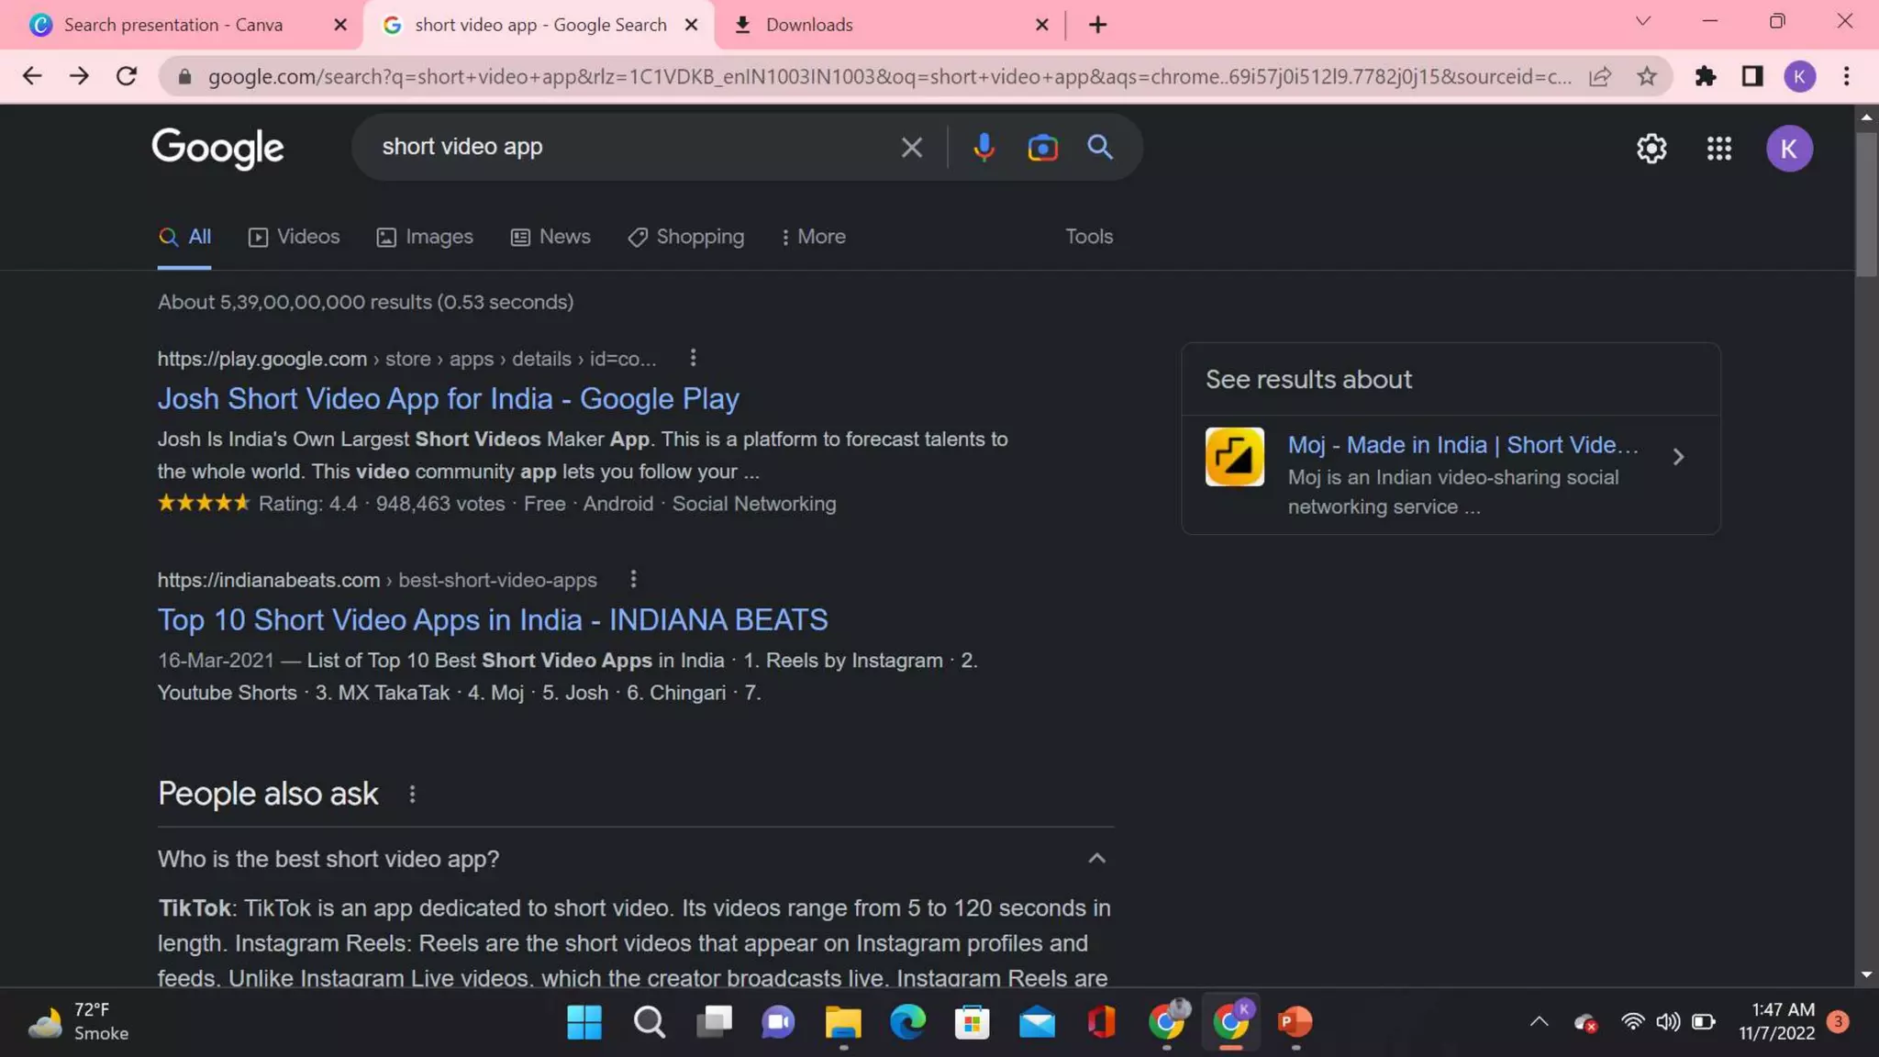Open the Moj result arrow
This screenshot has height=1057, width=1879.
click(1678, 457)
